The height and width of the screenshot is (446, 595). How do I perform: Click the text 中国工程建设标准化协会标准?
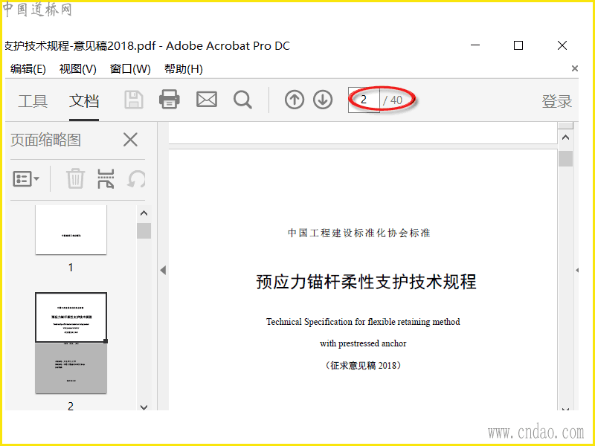[359, 233]
